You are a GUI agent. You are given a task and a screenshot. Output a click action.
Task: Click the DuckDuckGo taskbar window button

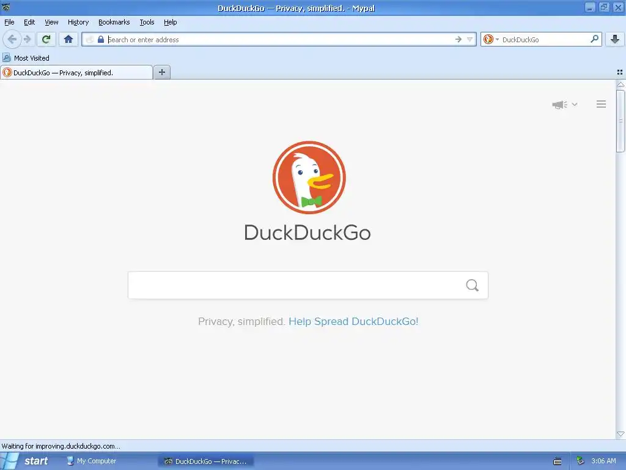[206, 461]
